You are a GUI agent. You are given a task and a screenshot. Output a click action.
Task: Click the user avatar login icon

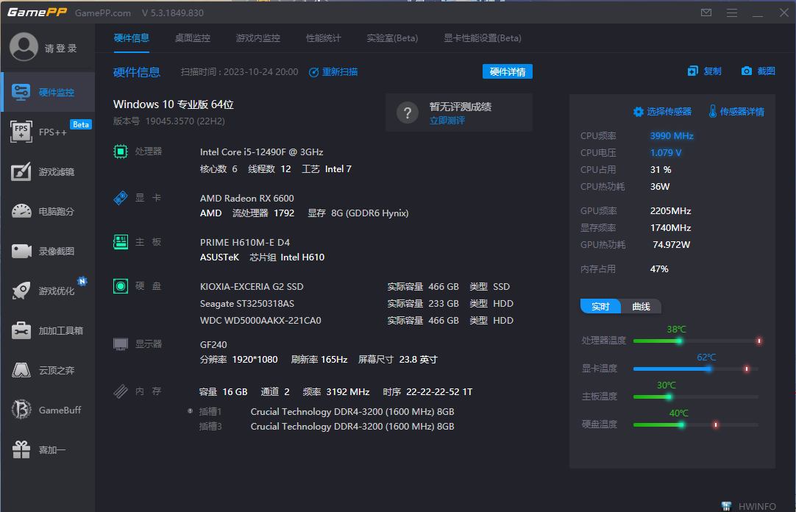(x=24, y=47)
